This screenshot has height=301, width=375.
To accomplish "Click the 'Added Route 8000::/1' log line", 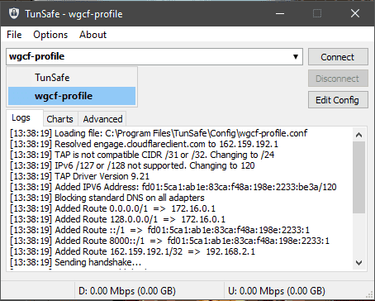I will pos(169,241).
